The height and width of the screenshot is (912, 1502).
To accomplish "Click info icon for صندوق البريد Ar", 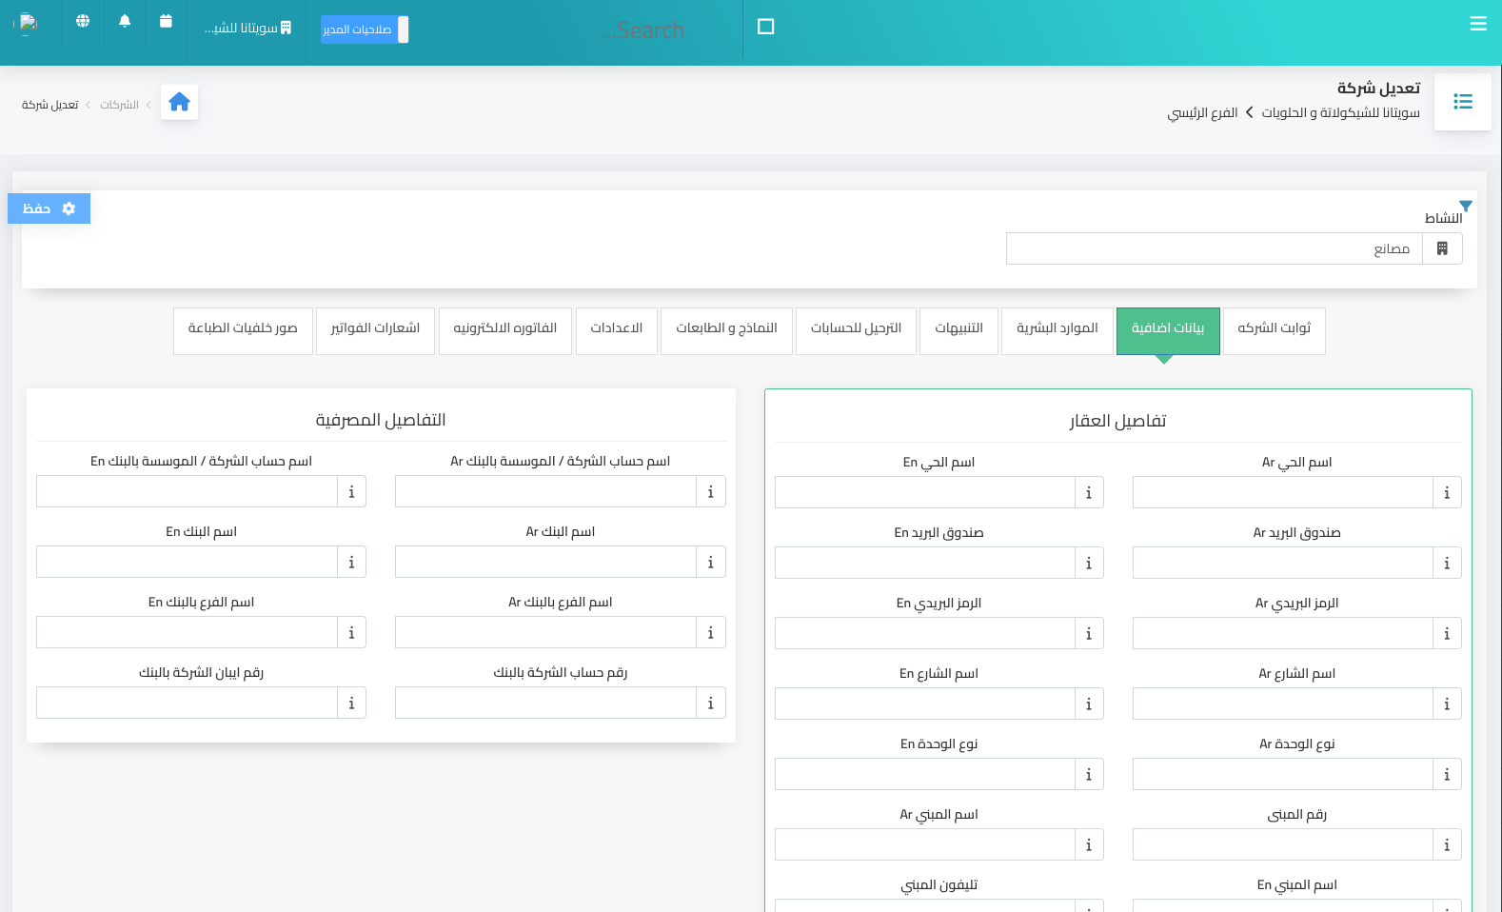I will tap(1447, 563).
